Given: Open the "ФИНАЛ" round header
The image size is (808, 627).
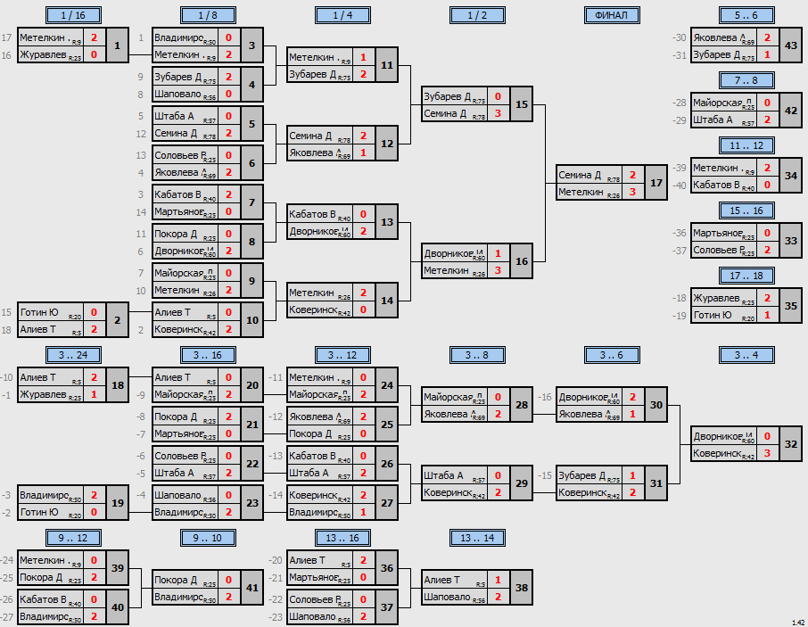Looking at the screenshot, I should tap(612, 15).
